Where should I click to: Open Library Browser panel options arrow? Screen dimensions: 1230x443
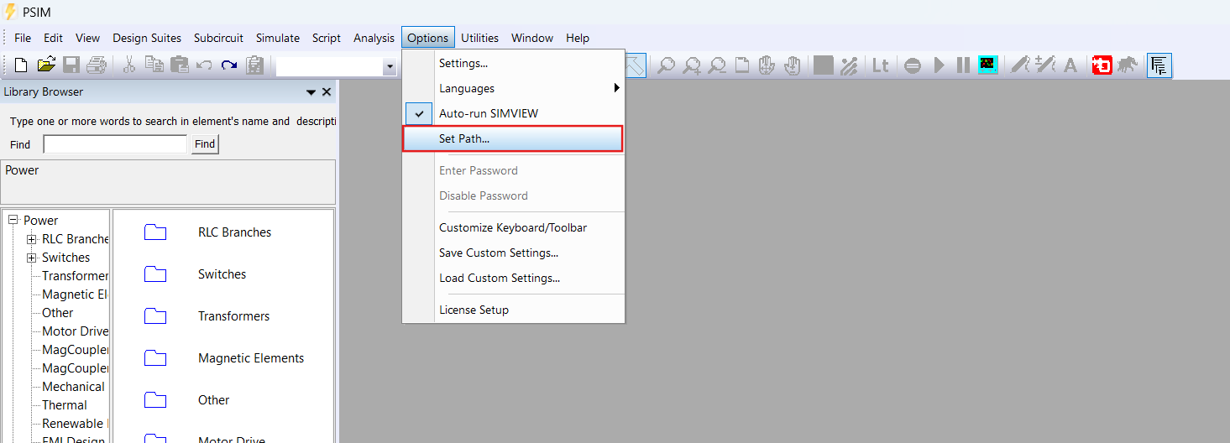[311, 92]
